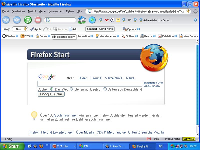The image size is (200, 150).
Task: Open the Erweiterte Suche link
Action: pos(153,83)
